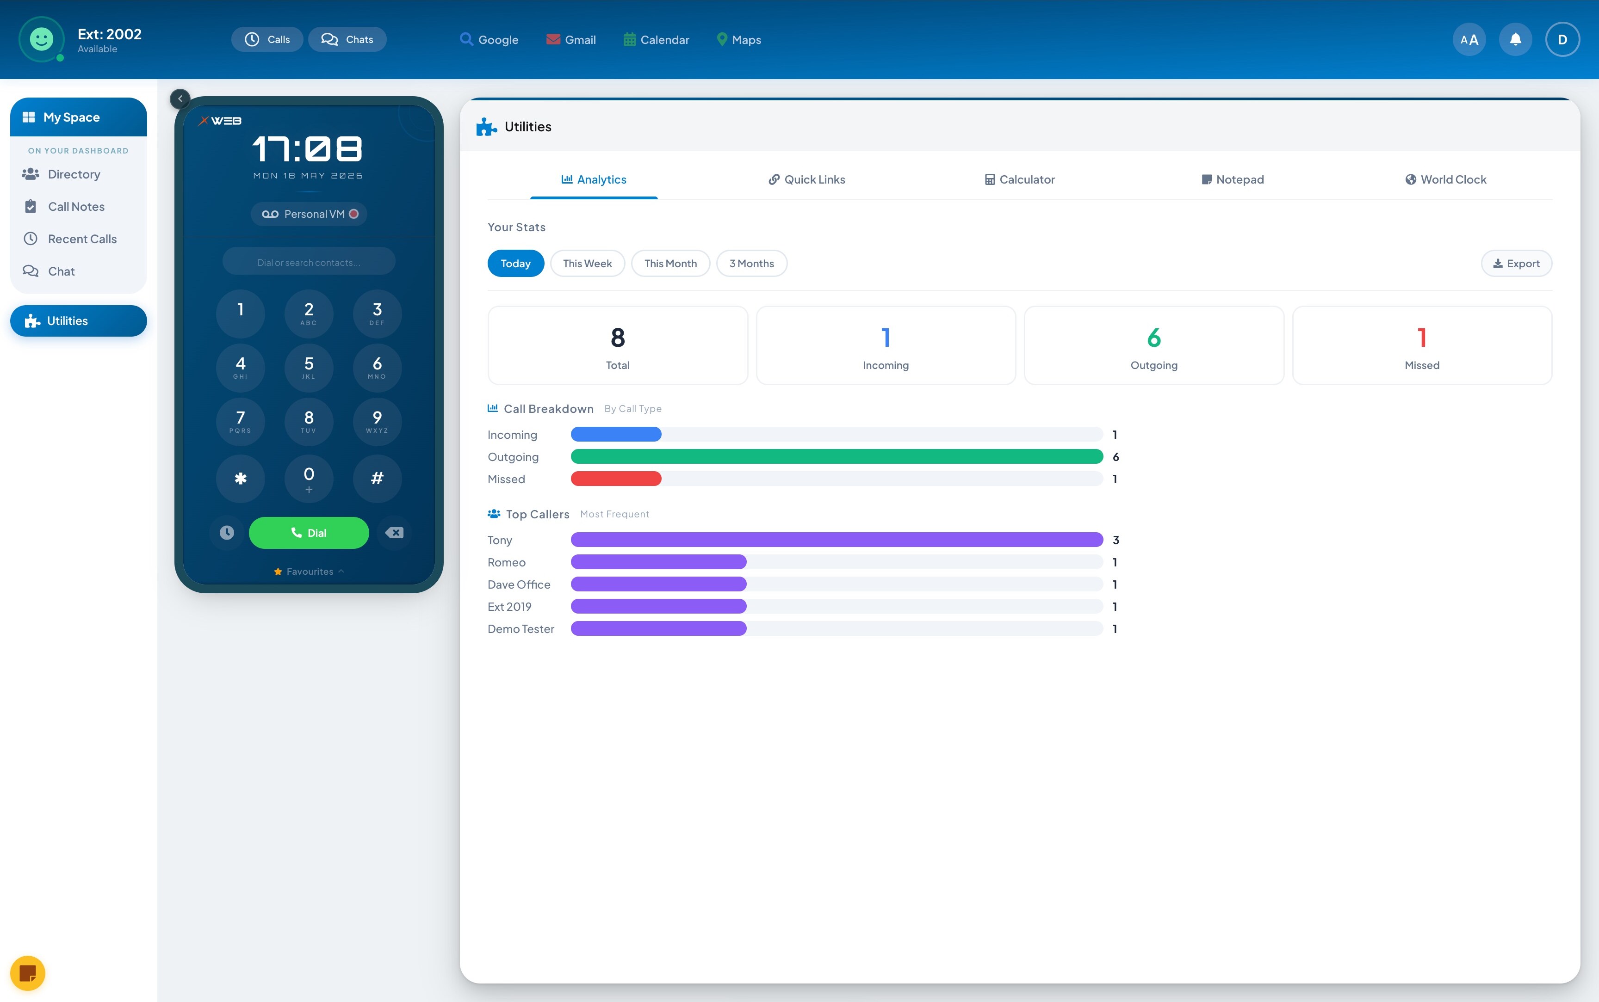Open call history clock icon by Dial

click(227, 533)
